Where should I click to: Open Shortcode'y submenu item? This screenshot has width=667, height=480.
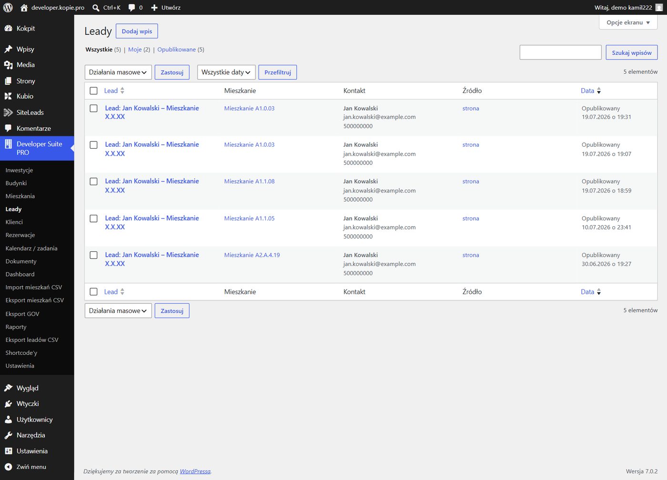[x=21, y=353]
